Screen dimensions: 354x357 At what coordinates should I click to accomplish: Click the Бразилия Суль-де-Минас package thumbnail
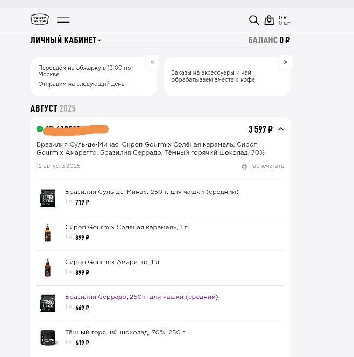point(48,198)
